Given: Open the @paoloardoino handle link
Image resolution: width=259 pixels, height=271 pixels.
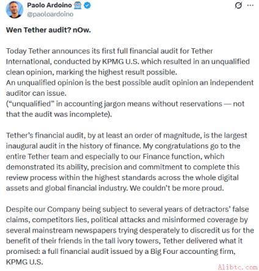Looking at the screenshot, I should 50,14.
